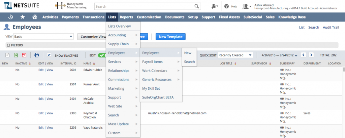345x138 pixels.
Task: Open the Reports navigation menu
Action: coord(126,17)
